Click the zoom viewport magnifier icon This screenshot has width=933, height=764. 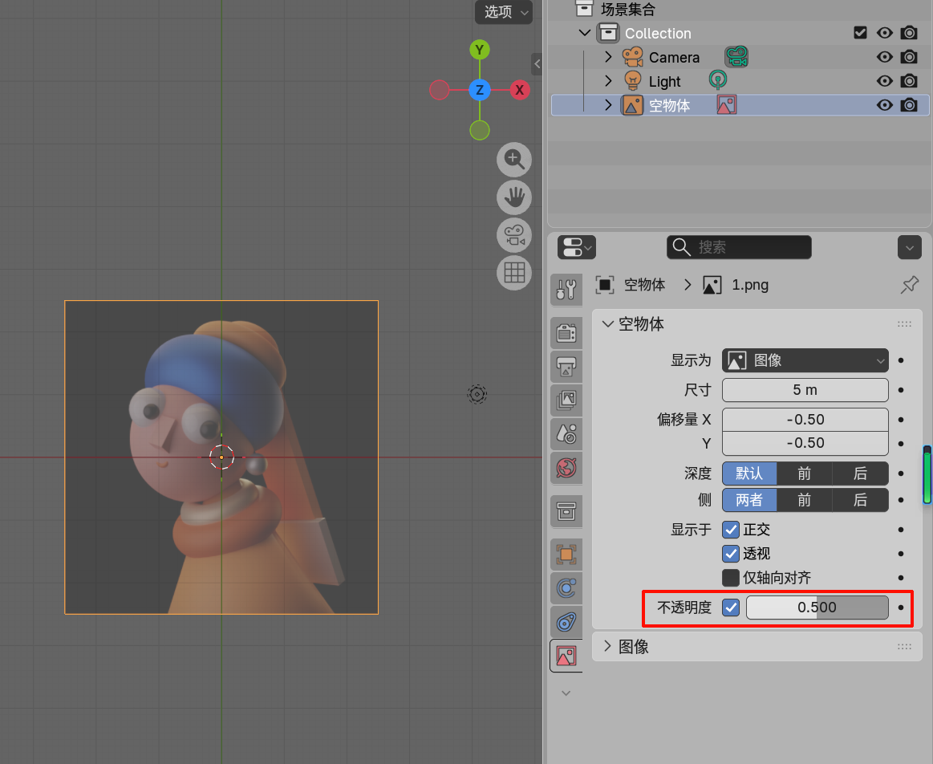tap(514, 160)
